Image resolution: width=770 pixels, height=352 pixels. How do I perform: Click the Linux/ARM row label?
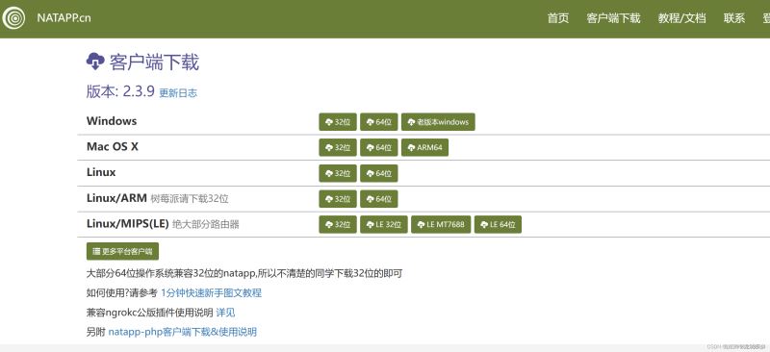coord(116,198)
